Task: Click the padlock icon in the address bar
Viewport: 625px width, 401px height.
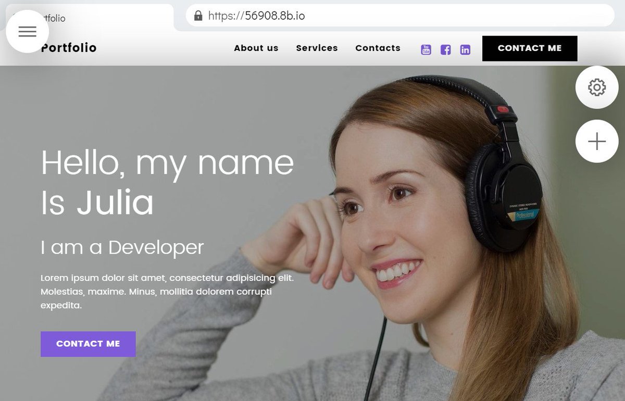Action: (x=198, y=16)
